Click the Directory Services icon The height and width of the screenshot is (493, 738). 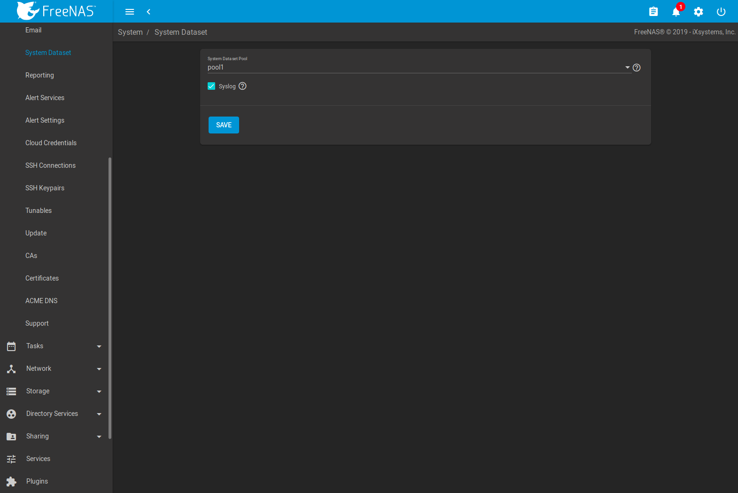click(11, 414)
